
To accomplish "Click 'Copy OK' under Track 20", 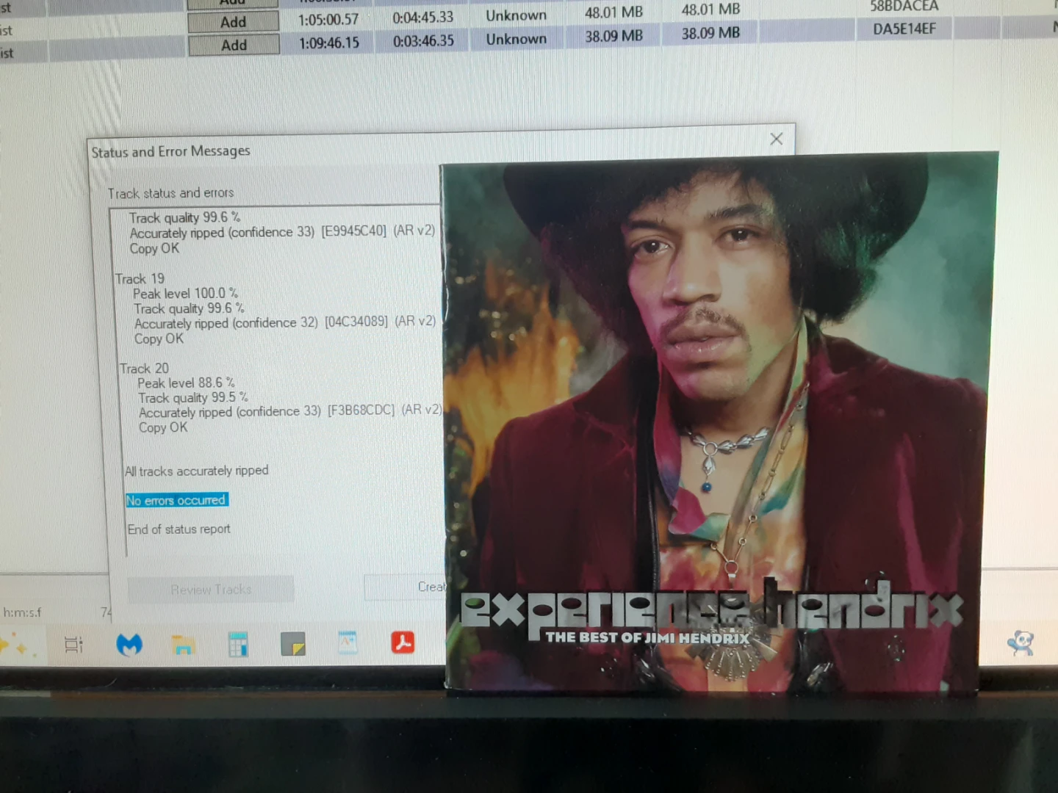I will 163,427.
